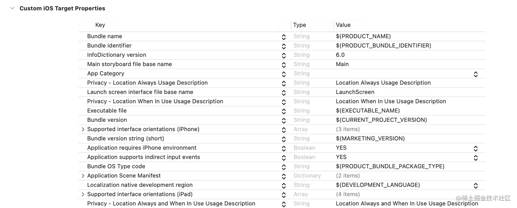This screenshot has width=517, height=208.
Task: Select the Main storyboard file base name row
Action: 129,64
